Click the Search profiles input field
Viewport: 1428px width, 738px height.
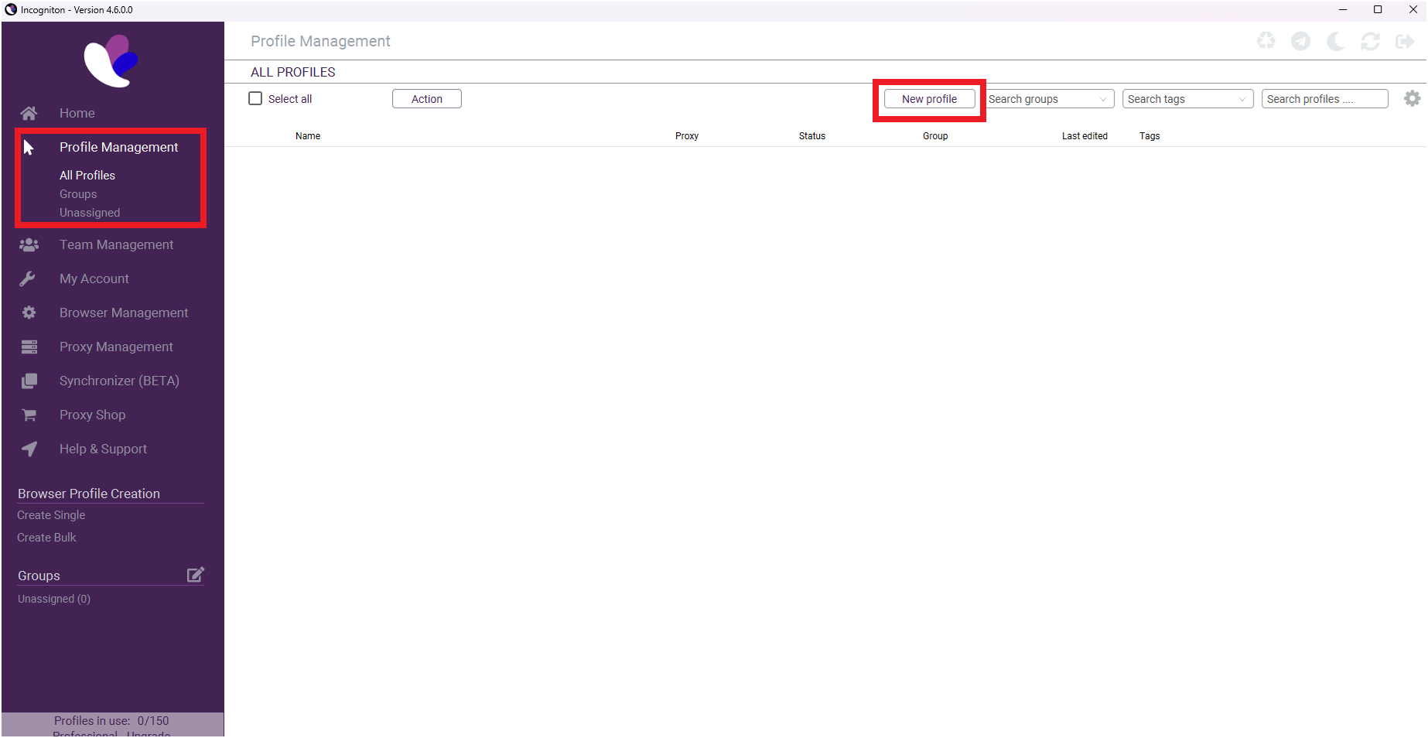[1324, 98]
